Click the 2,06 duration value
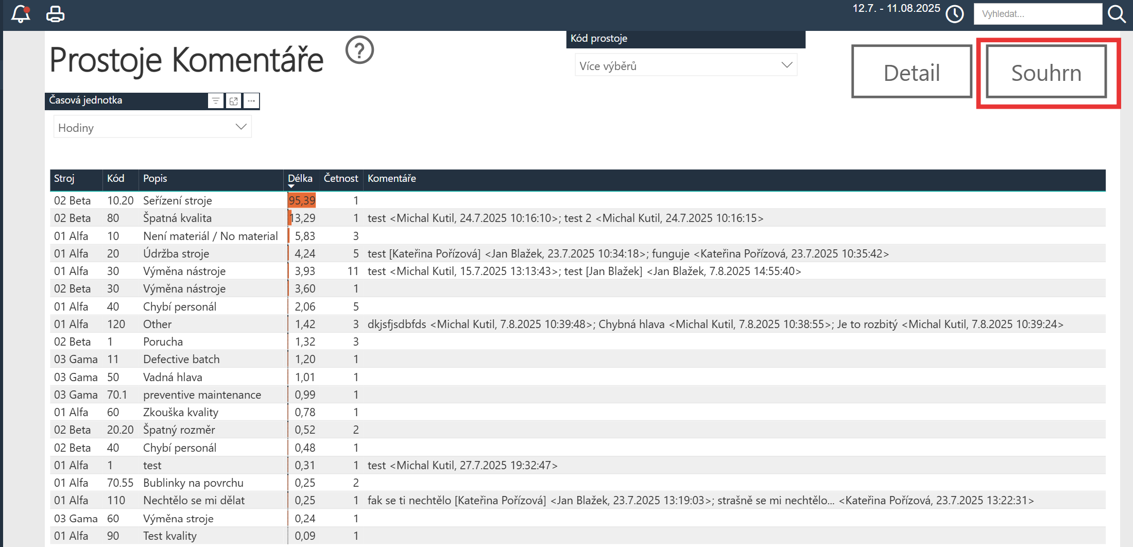The height and width of the screenshot is (547, 1133). pyautogui.click(x=305, y=306)
